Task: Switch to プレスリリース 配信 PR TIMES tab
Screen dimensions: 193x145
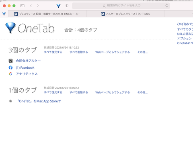Action: pyautogui.click(x=47, y=14)
